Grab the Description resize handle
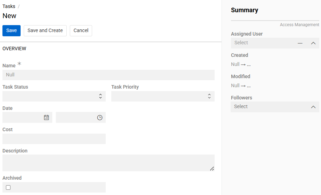 click(212, 168)
